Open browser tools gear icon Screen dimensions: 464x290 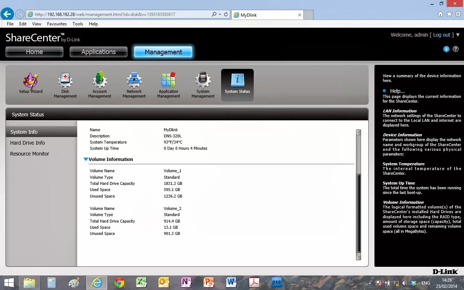pos(458,14)
